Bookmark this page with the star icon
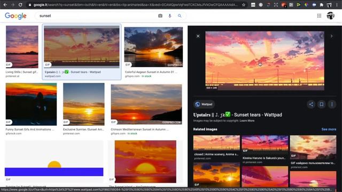 tap(244, 5)
